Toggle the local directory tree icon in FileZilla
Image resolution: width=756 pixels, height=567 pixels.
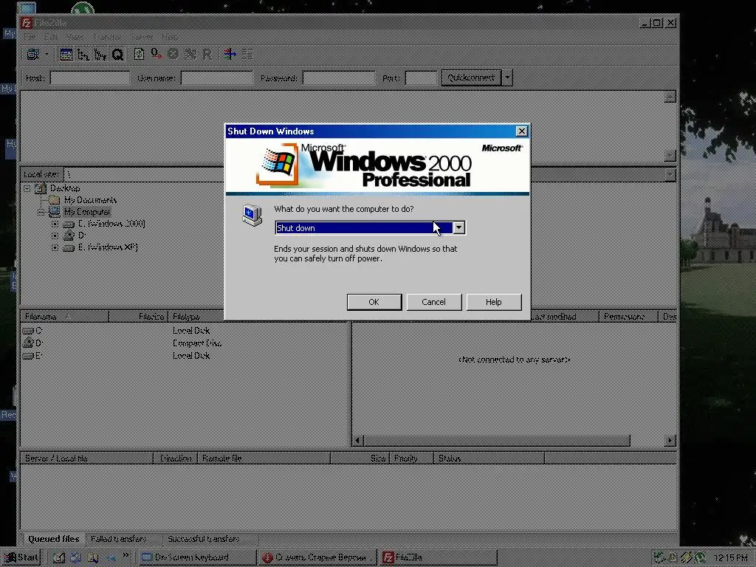(83, 55)
